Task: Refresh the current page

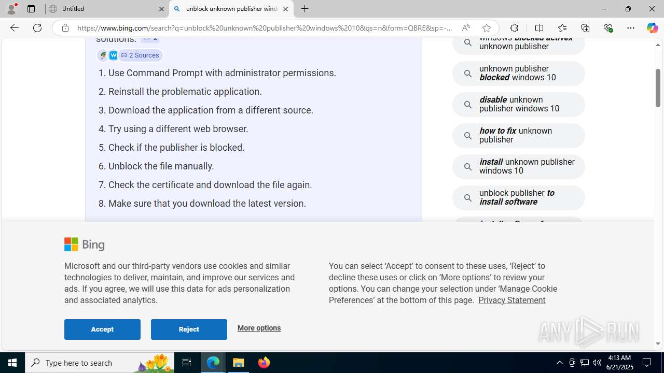Action: coord(37,28)
